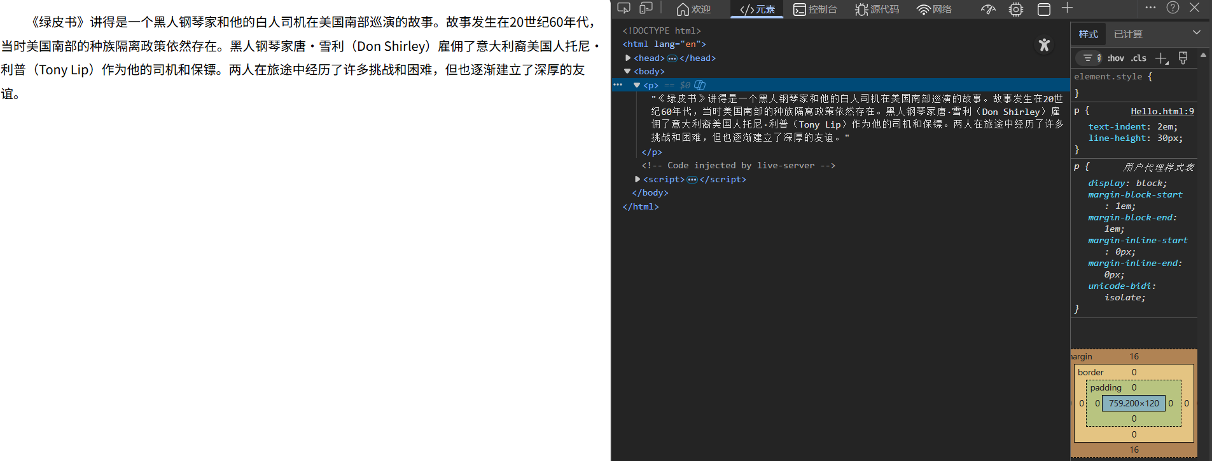
Task: Open the Performance gauge icon tab
Action: pos(988,9)
